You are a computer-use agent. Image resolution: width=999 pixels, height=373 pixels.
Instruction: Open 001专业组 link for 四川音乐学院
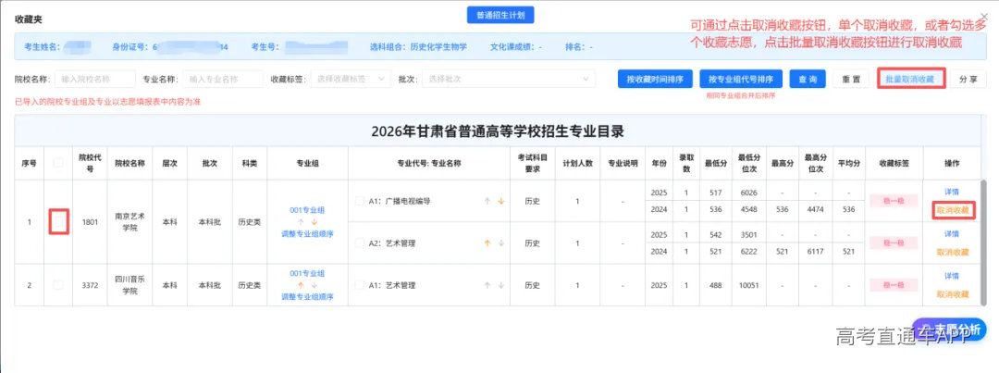307,274
